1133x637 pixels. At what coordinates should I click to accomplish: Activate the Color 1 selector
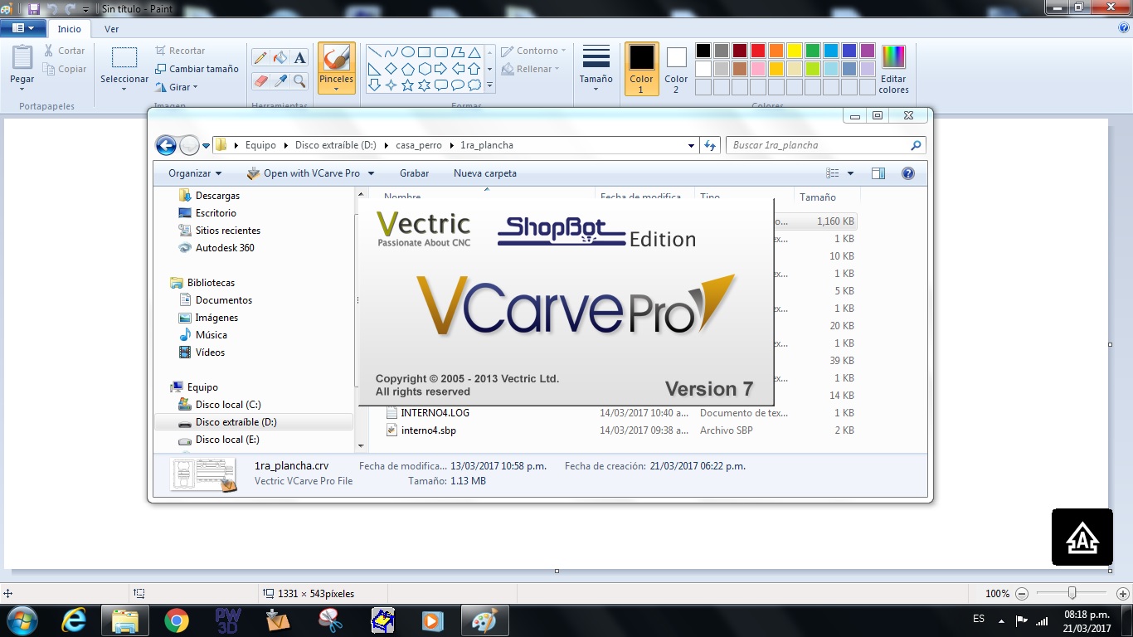(641, 70)
